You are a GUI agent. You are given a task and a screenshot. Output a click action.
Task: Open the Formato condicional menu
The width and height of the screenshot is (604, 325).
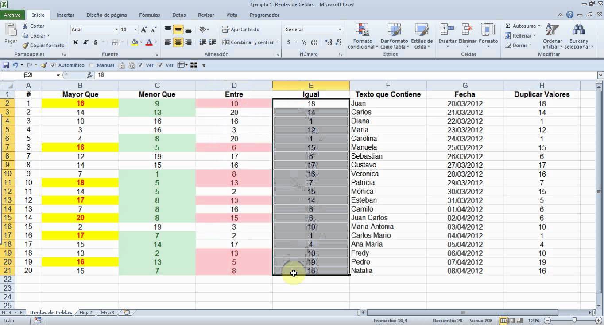click(363, 36)
